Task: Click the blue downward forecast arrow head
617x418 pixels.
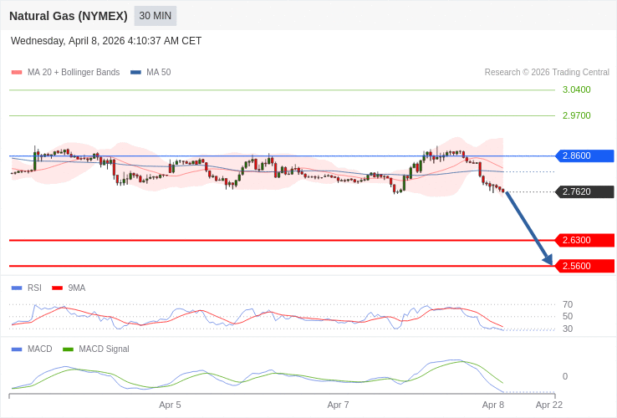Action: tap(548, 260)
